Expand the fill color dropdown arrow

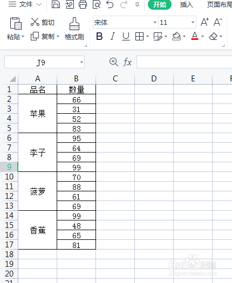[x=185, y=37]
